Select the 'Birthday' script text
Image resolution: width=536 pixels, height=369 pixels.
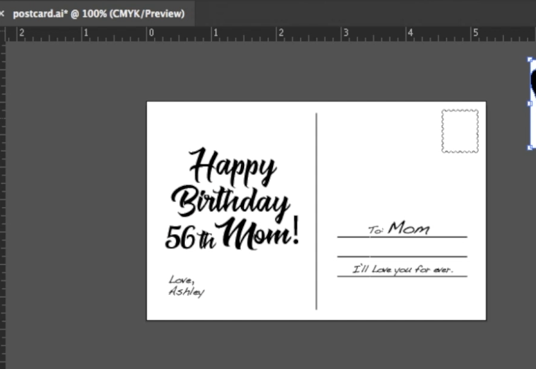(231, 203)
